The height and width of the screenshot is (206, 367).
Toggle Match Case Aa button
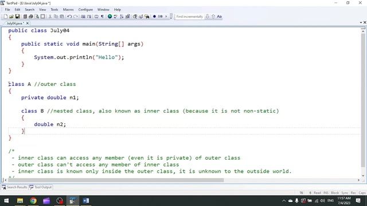pyautogui.click(x=219, y=17)
